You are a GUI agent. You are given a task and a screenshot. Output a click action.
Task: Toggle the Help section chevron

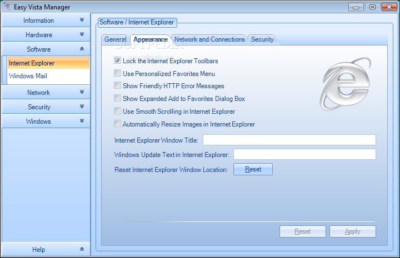point(82,249)
